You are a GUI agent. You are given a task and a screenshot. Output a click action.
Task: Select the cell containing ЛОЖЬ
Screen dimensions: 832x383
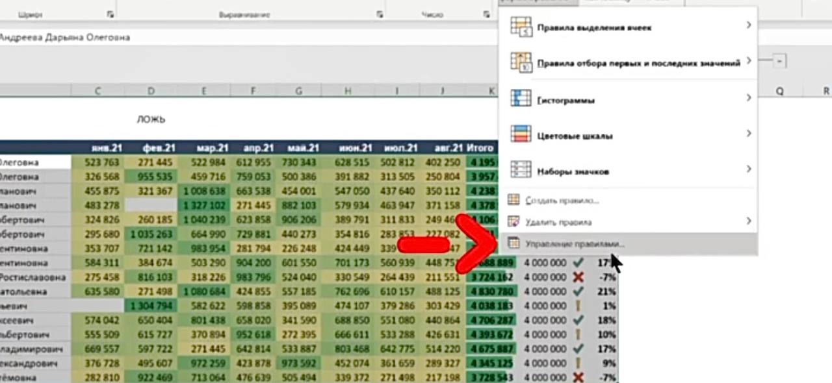pyautogui.click(x=150, y=119)
